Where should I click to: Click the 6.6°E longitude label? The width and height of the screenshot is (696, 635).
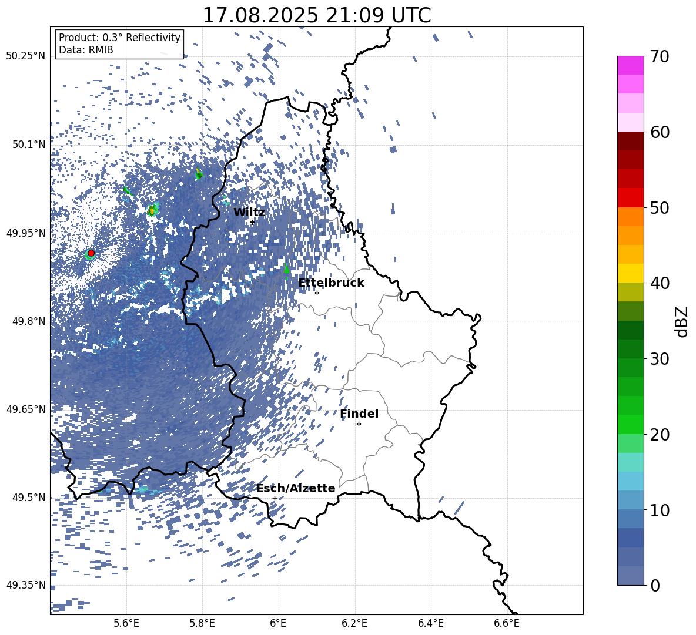click(507, 623)
